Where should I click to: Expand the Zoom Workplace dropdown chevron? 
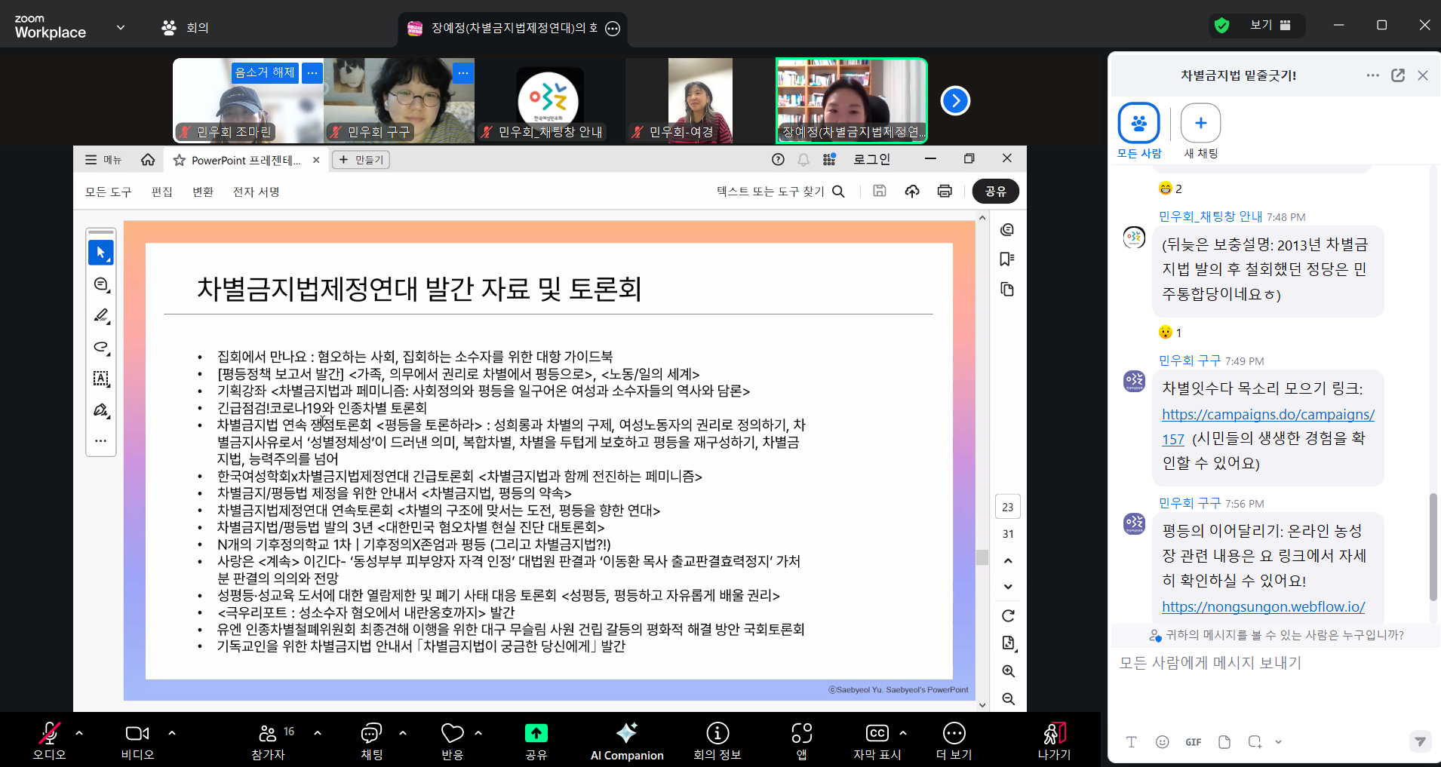(121, 28)
